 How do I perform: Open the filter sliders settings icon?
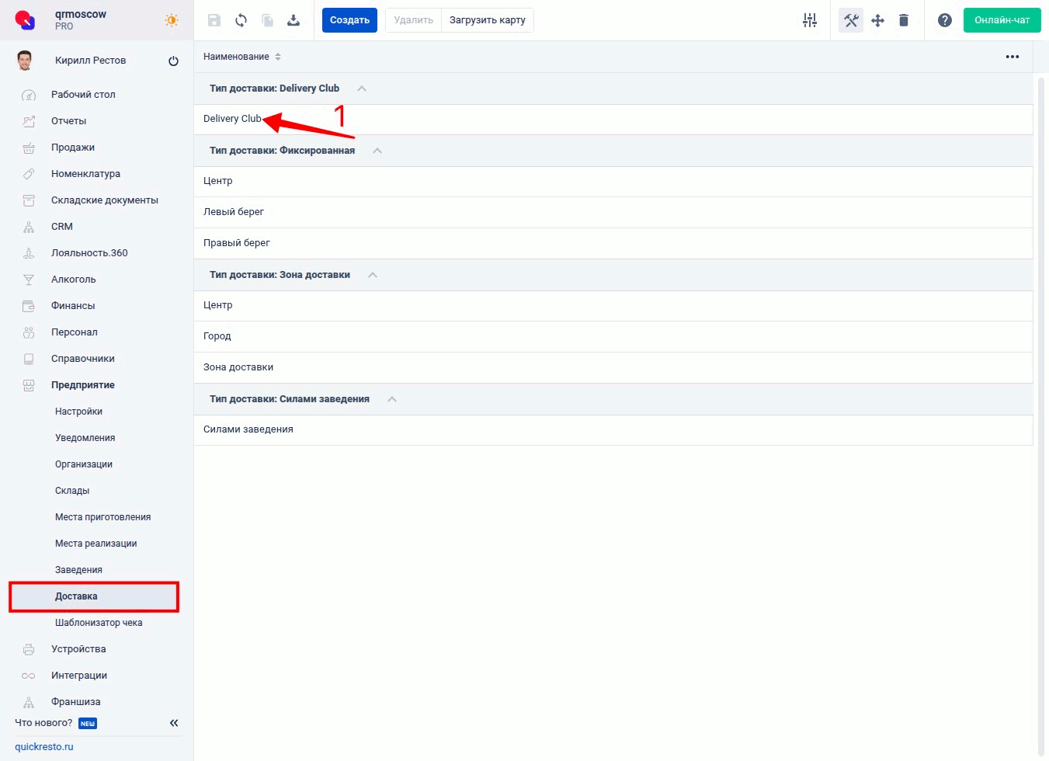[x=810, y=20]
